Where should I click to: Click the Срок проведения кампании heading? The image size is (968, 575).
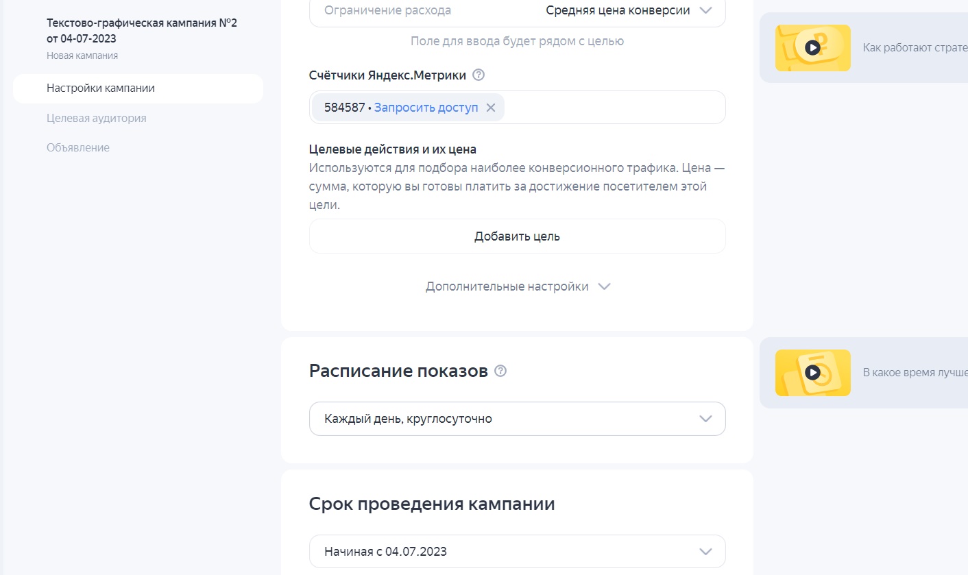(432, 504)
